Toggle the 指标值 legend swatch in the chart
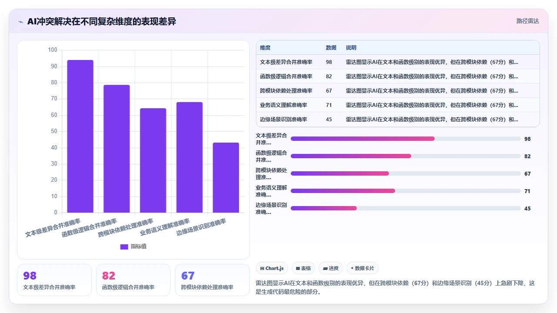This screenshot has width=557, height=313. click(124, 246)
